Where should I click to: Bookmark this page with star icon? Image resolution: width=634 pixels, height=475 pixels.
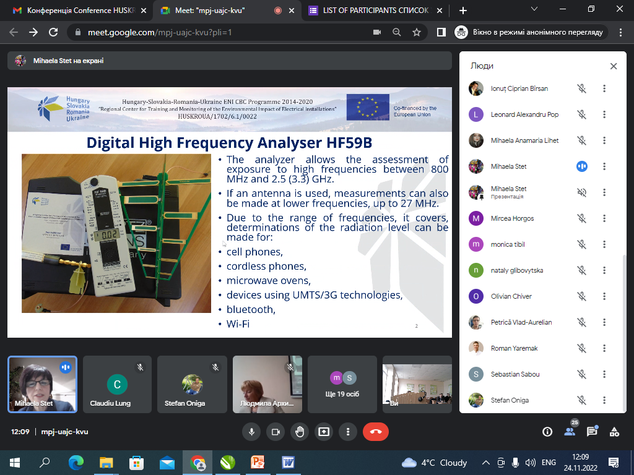[x=417, y=32]
